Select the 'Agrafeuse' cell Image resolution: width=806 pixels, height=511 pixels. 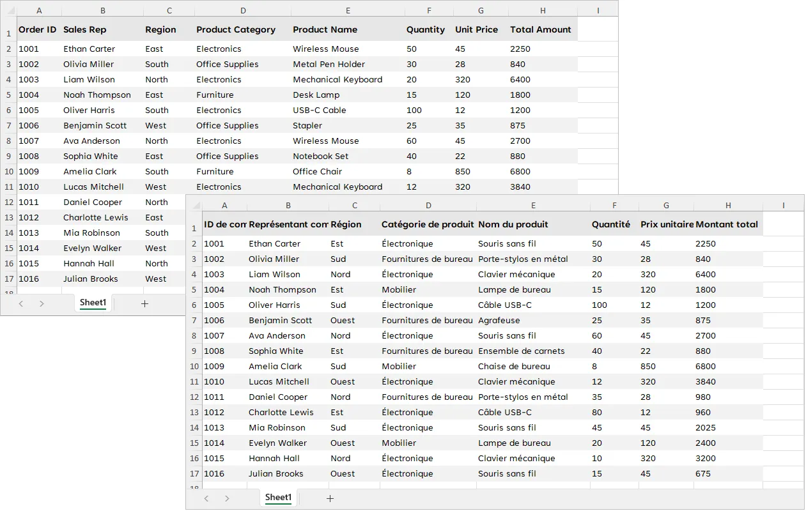[x=533, y=320]
